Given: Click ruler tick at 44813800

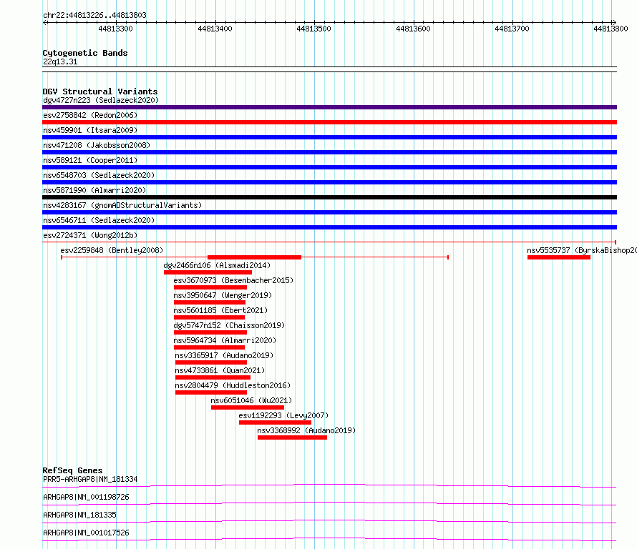Looking at the screenshot, I should [x=611, y=29].
